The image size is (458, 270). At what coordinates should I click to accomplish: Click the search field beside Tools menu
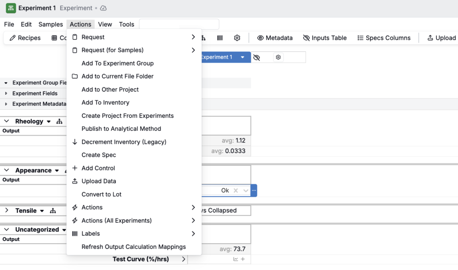coord(179,24)
